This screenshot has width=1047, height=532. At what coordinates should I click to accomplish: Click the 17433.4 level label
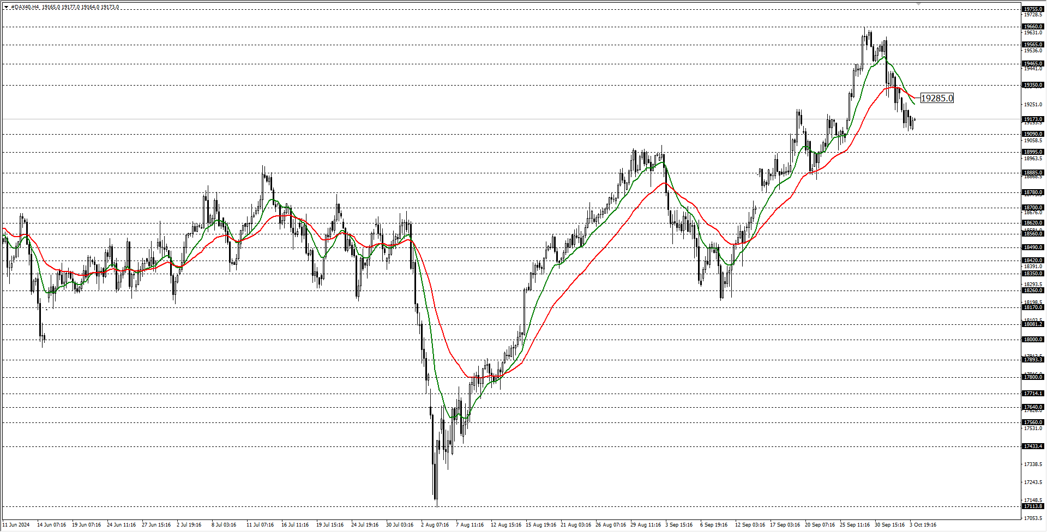pos(1033,446)
